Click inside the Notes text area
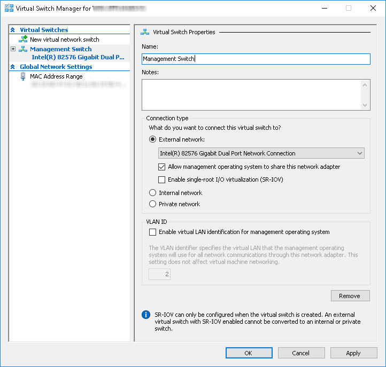The width and height of the screenshot is (386, 367). pyautogui.click(x=251, y=95)
